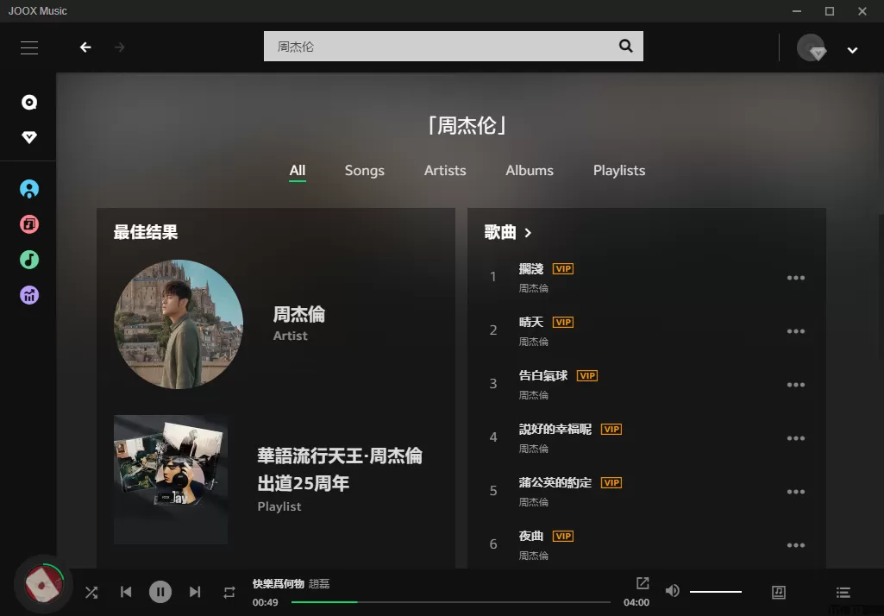The height and width of the screenshot is (616, 884).
Task: Open the purple charts sidebar icon
Action: point(29,295)
